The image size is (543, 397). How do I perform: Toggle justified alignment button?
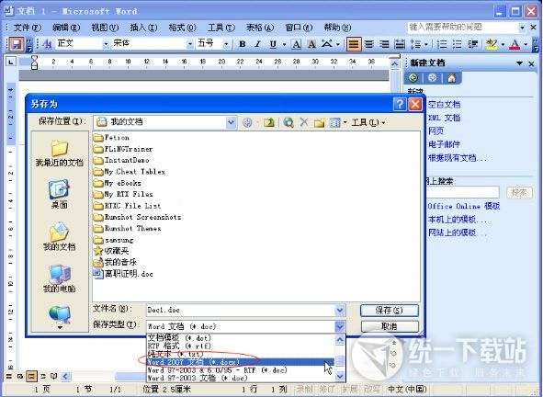pyautogui.click(x=354, y=44)
